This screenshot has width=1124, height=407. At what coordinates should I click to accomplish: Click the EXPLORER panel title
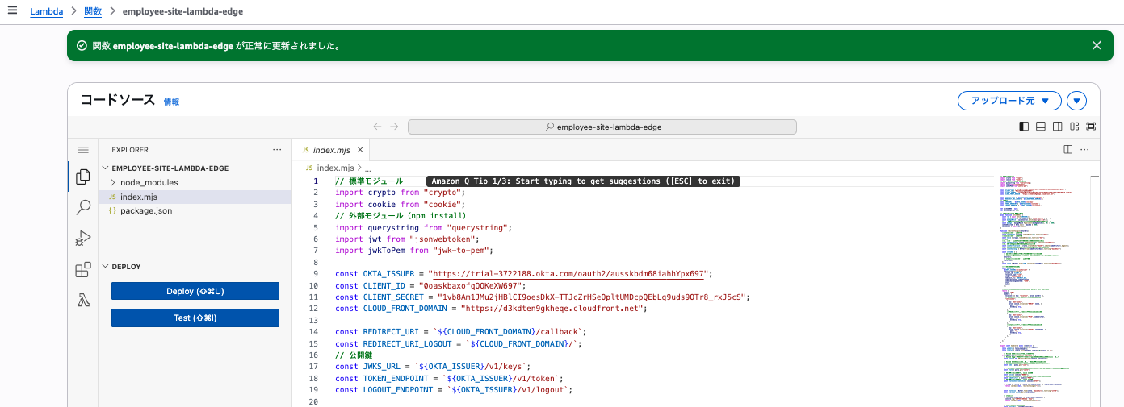point(130,150)
